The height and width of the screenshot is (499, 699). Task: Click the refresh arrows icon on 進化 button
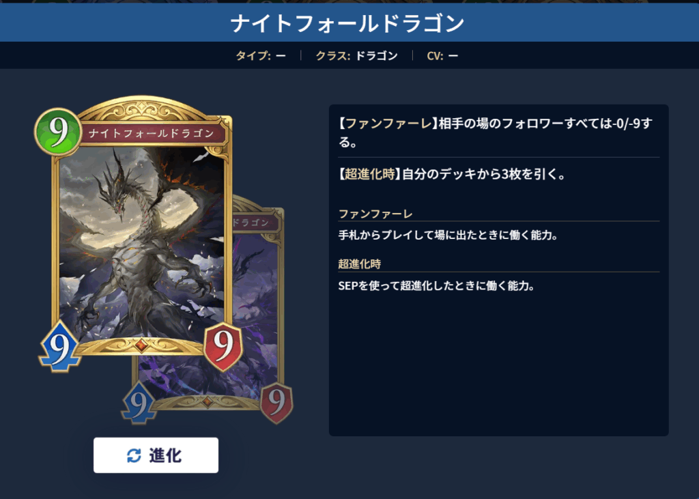point(134,455)
